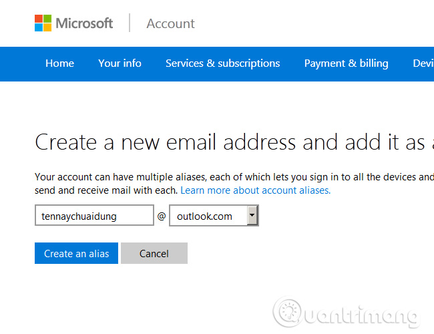Open the Home tab
The width and height of the screenshot is (434, 334).
pos(60,63)
